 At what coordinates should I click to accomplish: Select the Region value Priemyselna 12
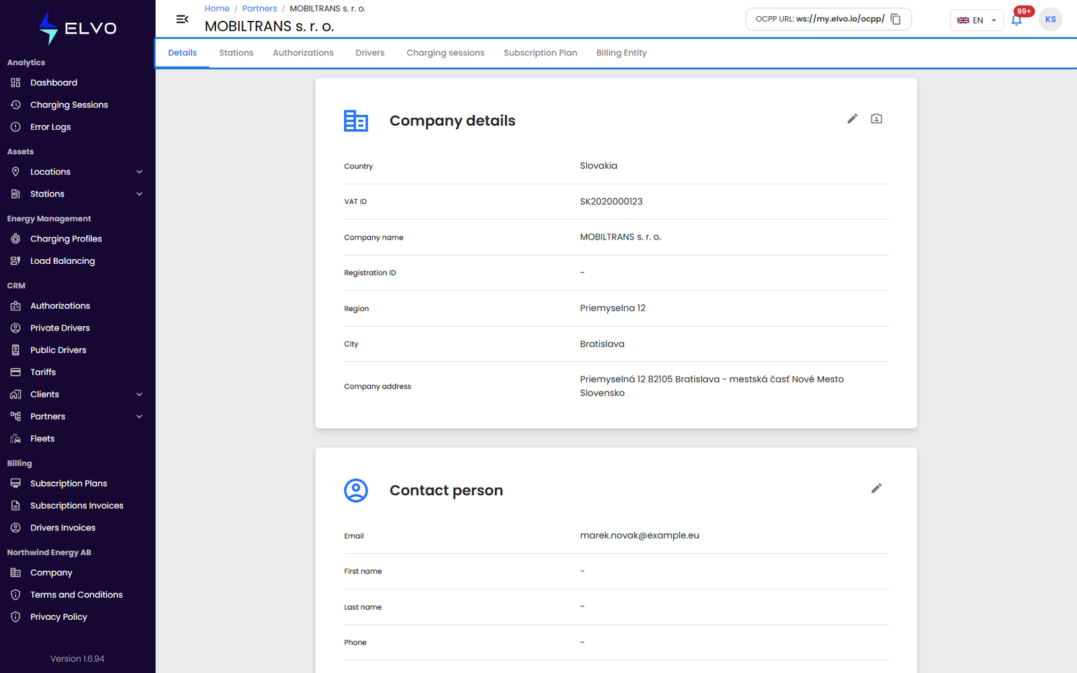613,308
